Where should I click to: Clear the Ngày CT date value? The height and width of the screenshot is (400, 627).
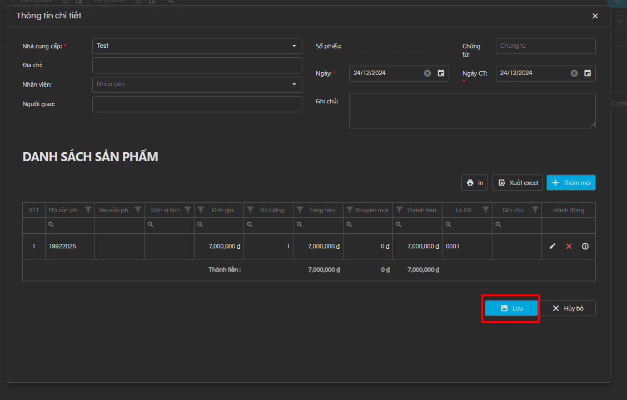[574, 73]
